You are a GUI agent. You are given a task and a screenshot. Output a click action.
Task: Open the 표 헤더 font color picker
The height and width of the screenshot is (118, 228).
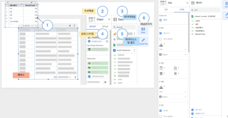(x=162, y=44)
